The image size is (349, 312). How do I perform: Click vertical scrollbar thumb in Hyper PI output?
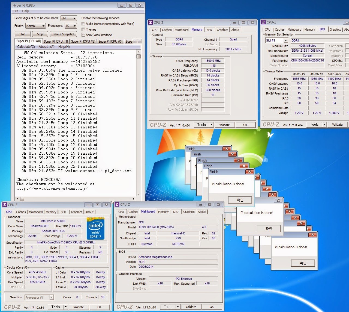coord(139,57)
